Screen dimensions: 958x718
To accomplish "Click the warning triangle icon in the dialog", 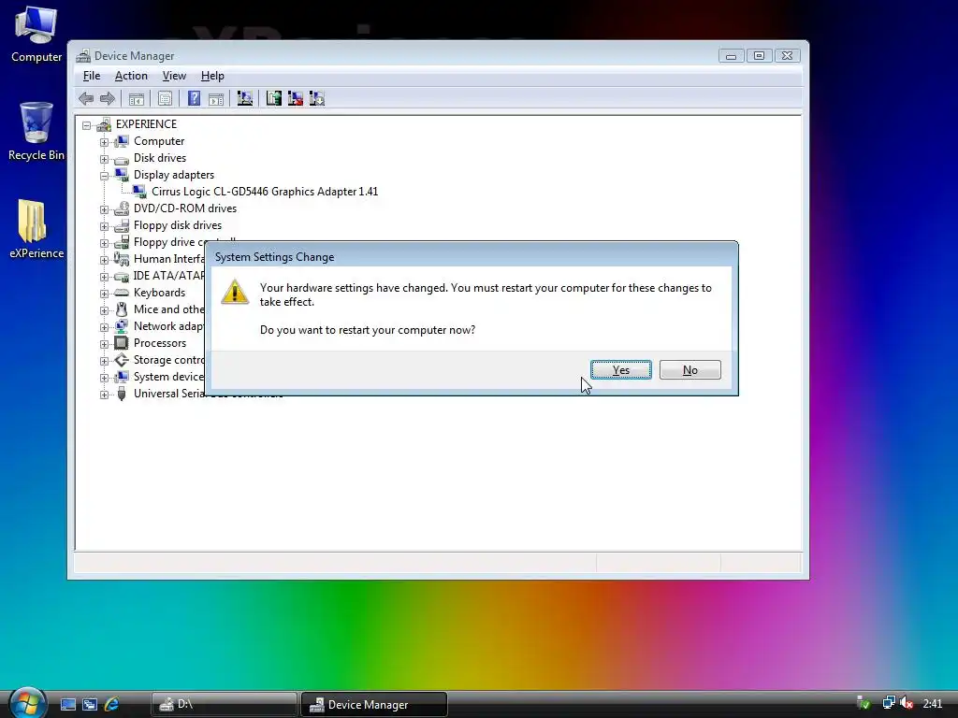I will click(235, 292).
